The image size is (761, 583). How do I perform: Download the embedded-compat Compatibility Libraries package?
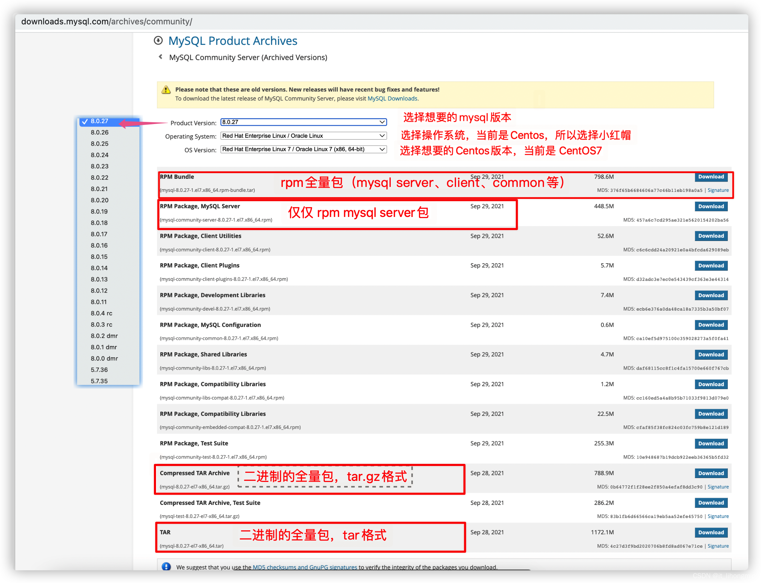(x=711, y=414)
